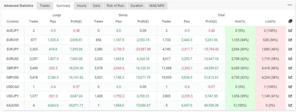
Task: Open chart icon for XAUUSD row
Action: point(290,105)
